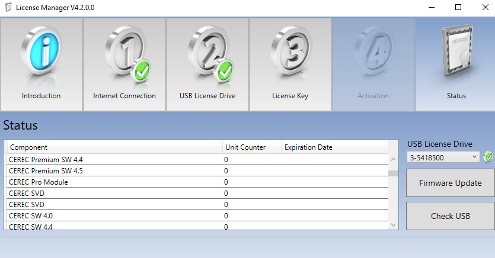The image size is (495, 258).
Task: Switch to the Status license certificate tab
Action: point(455,64)
